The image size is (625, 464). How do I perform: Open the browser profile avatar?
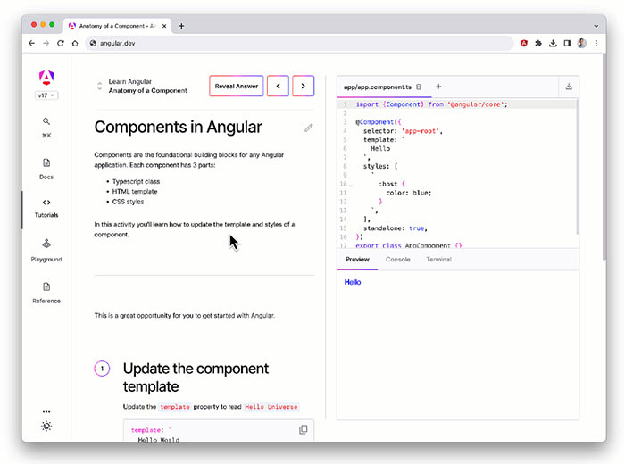581,43
